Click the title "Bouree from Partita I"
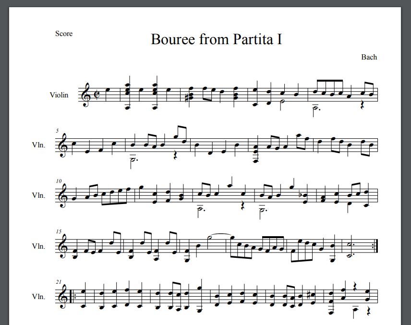This screenshot has width=411, height=325. tap(216, 39)
